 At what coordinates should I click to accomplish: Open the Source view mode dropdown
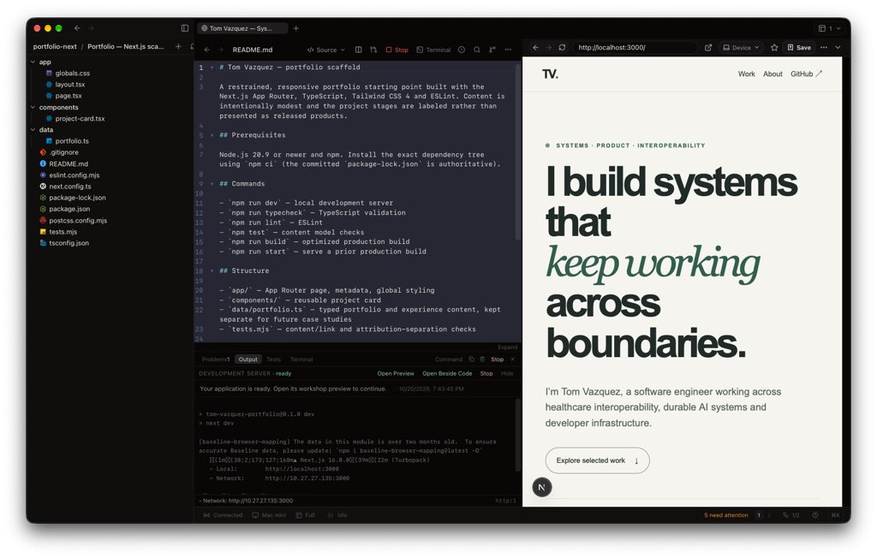pos(326,50)
